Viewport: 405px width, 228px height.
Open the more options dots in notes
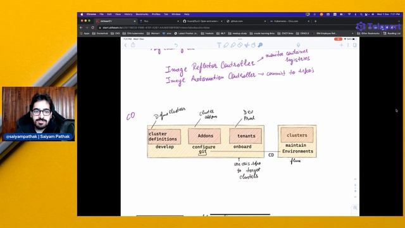tap(348, 45)
